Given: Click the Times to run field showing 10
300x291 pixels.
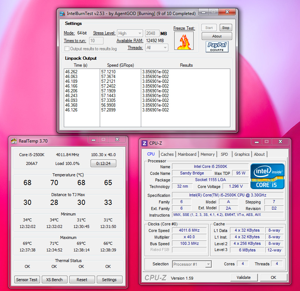Looking at the screenshot, I should (x=96, y=41).
